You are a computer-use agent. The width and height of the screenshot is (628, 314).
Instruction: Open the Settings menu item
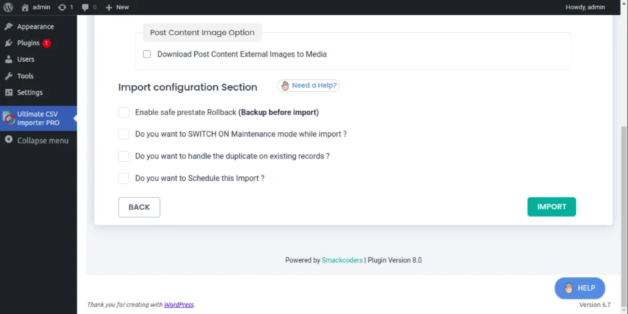[29, 92]
